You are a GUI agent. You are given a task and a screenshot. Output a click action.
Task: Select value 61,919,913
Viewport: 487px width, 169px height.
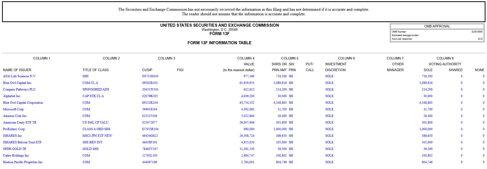point(247,83)
